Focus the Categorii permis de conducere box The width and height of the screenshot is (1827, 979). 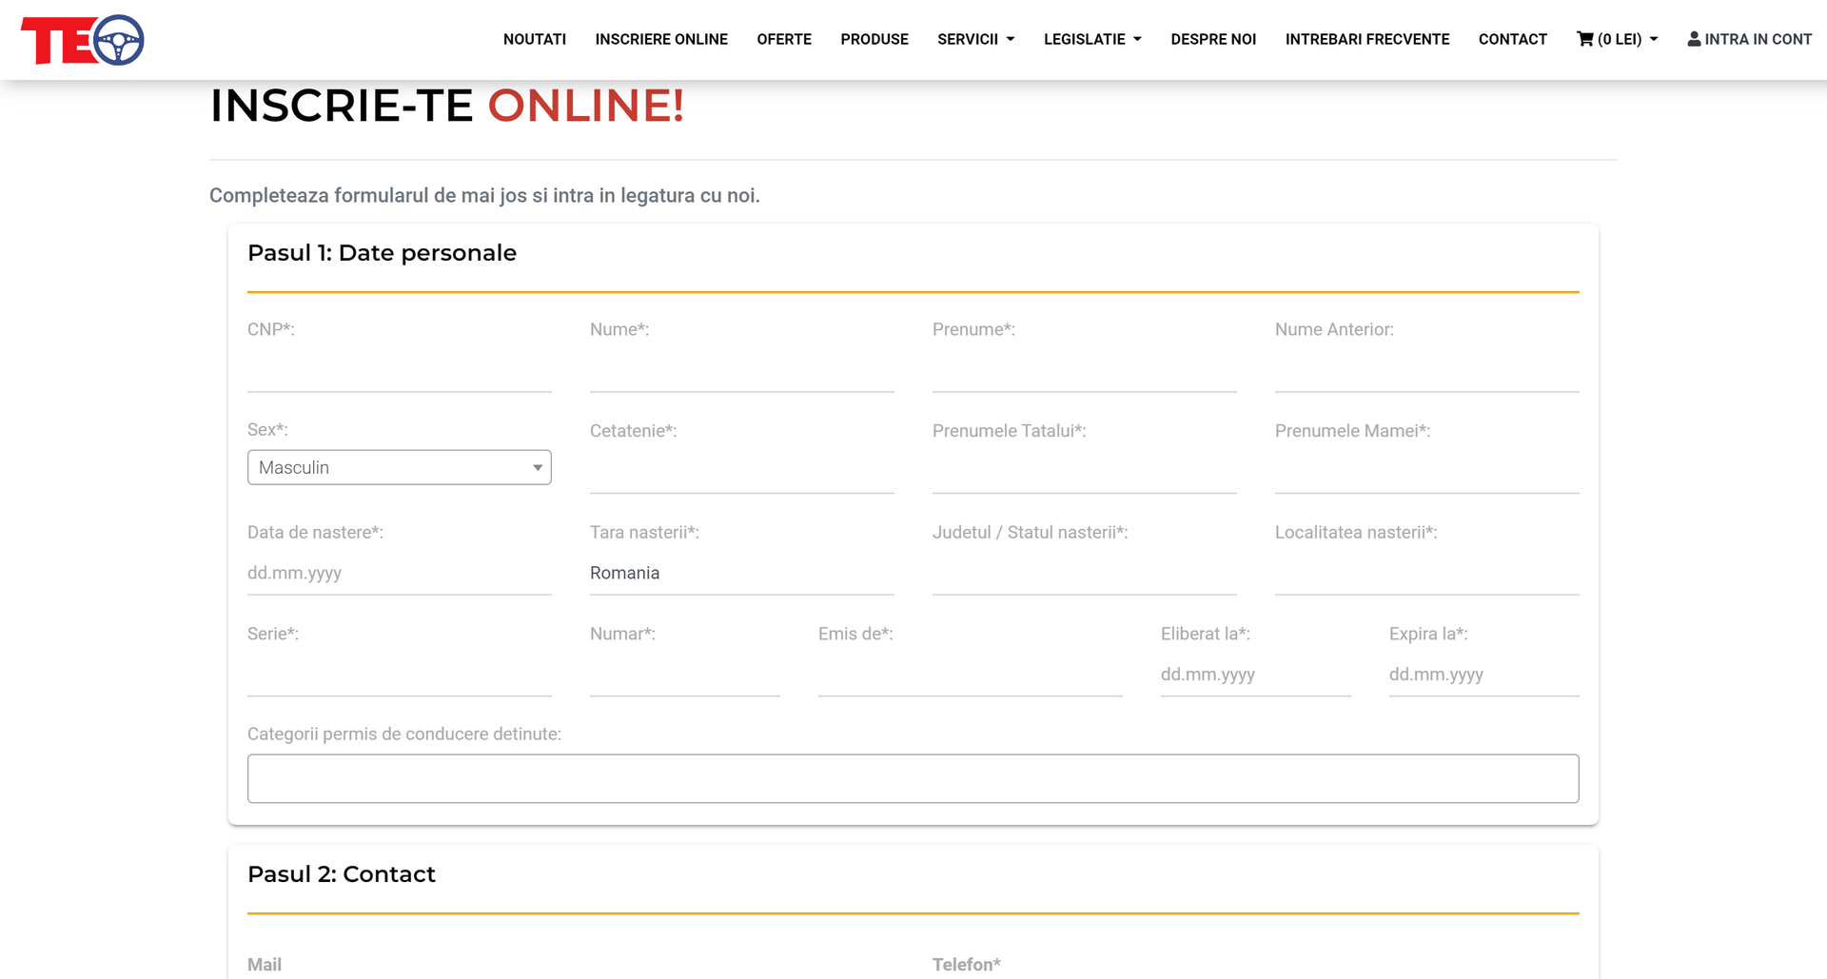913,778
